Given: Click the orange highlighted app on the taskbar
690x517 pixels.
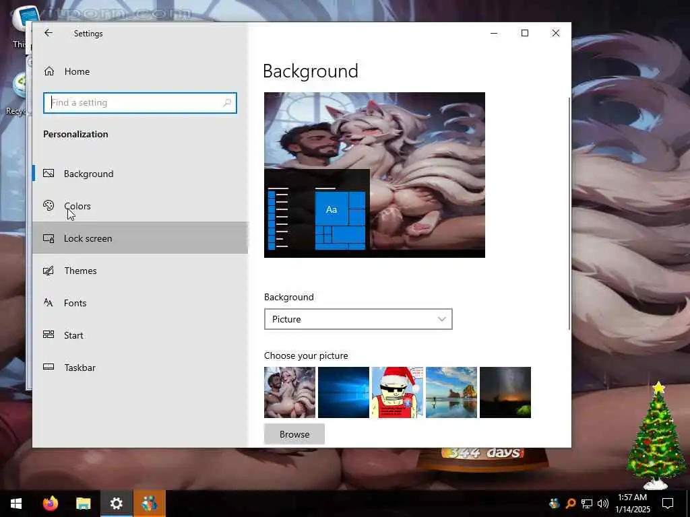Looking at the screenshot, I should pyautogui.click(x=149, y=504).
